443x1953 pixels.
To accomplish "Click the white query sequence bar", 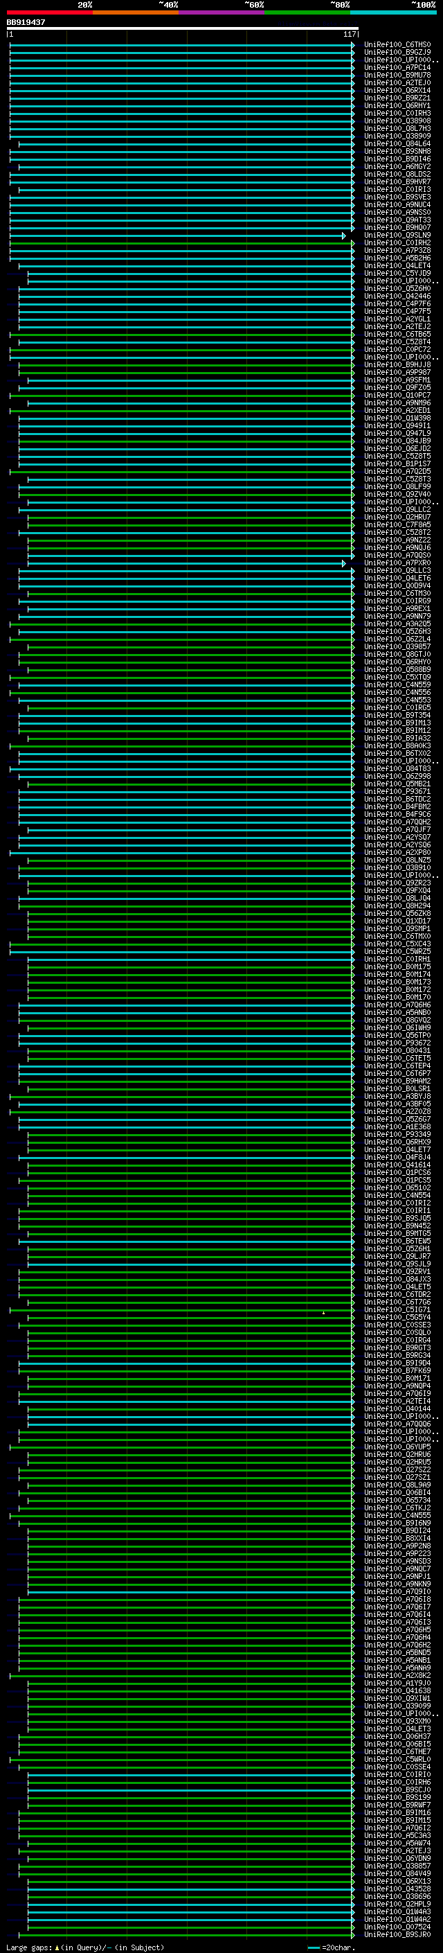I will tap(182, 29).
